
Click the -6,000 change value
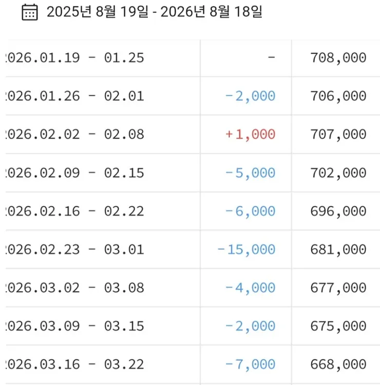click(250, 211)
